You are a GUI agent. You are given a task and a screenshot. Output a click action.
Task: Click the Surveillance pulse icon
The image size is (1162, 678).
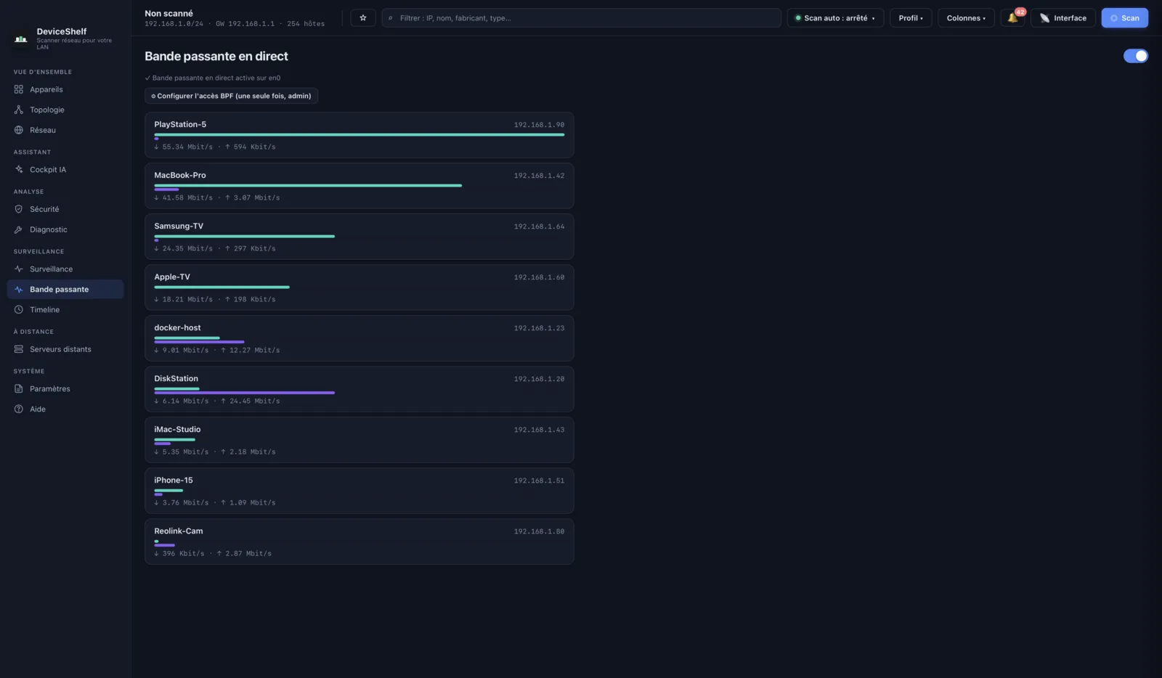coord(19,269)
